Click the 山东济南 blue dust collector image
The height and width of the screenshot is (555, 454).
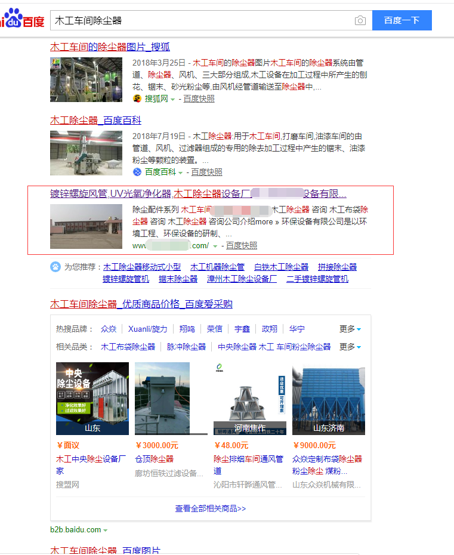(329, 399)
